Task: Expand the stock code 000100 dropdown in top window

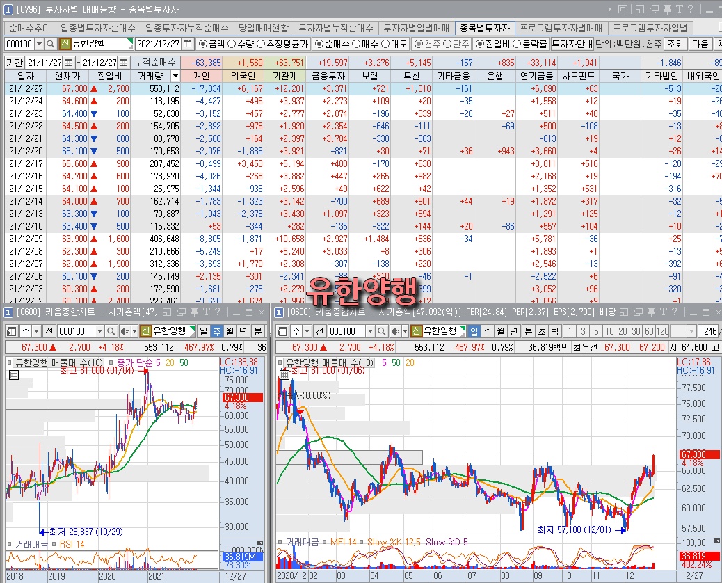Action: [x=39, y=45]
